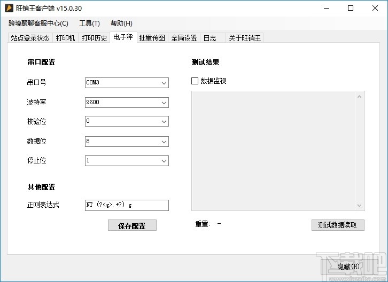Screen dimensions: 388x282
Task: Click the 其他配置 section heading
Action: tap(41, 187)
